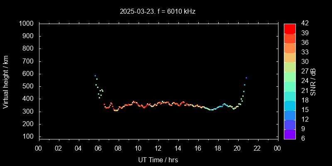This screenshot has width=332, height=166.
Task: Click the 'Virtual height / km' axis label
Action: tap(6, 81)
